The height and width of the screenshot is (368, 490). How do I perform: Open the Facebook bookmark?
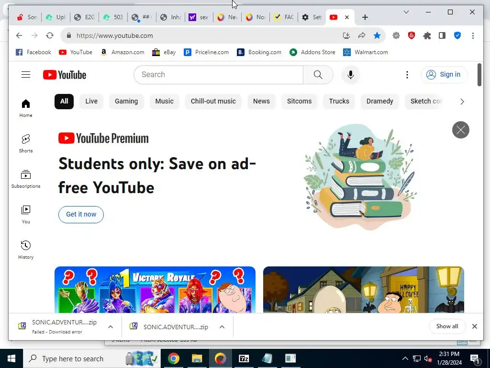coord(33,52)
